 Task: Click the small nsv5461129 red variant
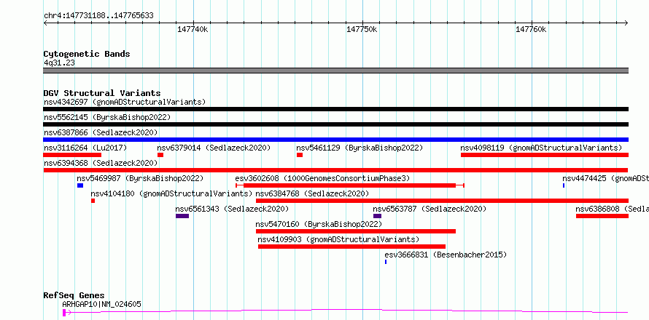[300, 155]
